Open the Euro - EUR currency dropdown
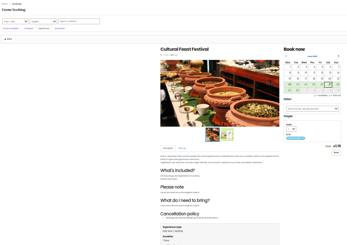347x245 pixels. point(15,21)
